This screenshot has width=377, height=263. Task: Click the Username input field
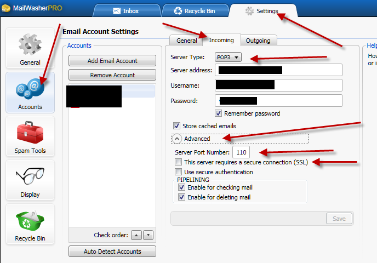pyautogui.click(x=278, y=85)
